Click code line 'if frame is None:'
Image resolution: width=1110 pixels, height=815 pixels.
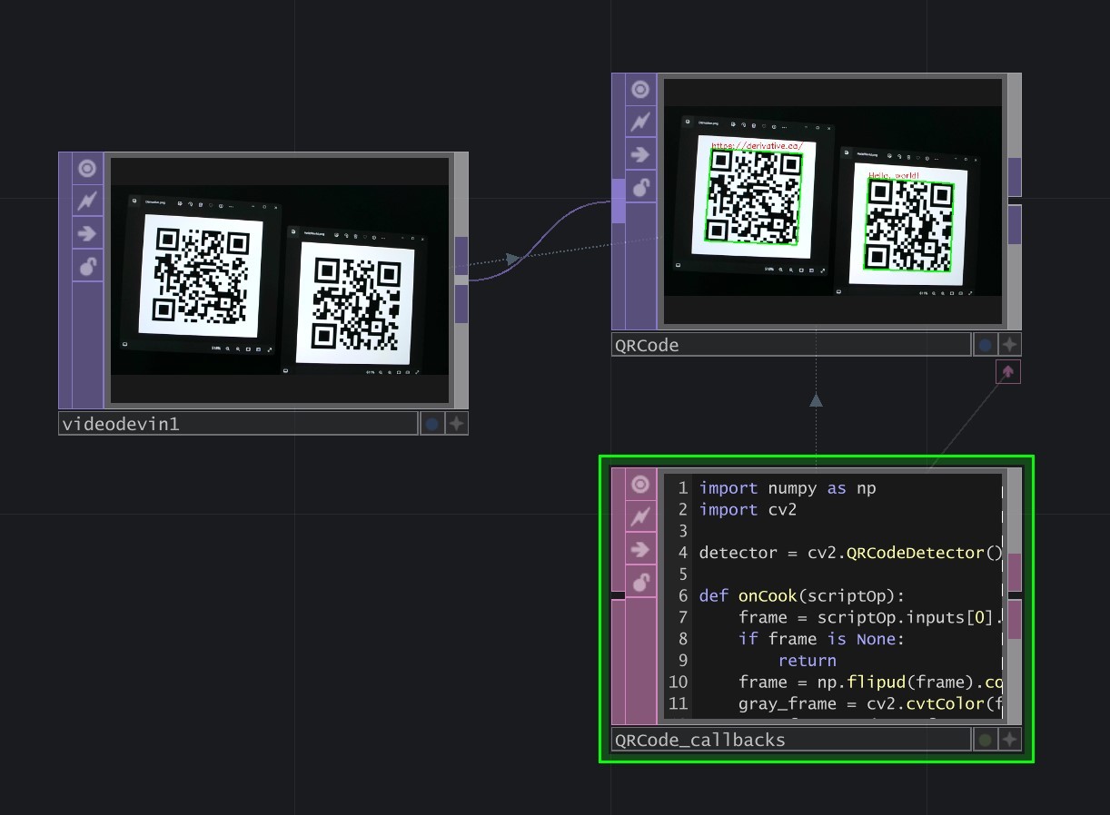point(821,639)
